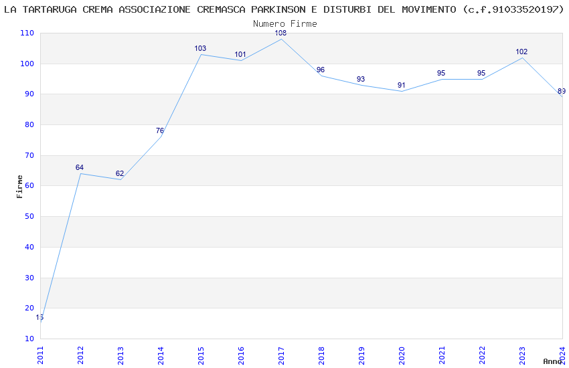Click data label 62 for 2013
569x368 pixels.
(120, 174)
